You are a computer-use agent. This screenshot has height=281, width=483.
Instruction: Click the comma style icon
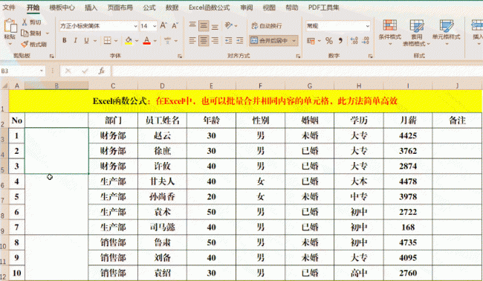tap(340, 41)
